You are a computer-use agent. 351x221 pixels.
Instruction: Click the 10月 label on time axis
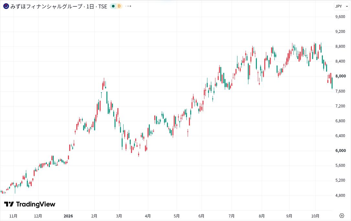pyautogui.click(x=315, y=216)
